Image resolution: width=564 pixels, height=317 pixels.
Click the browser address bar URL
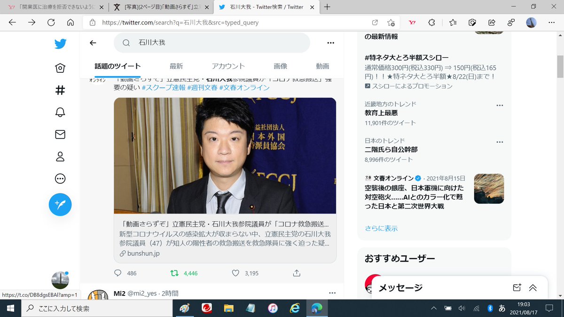(180, 23)
